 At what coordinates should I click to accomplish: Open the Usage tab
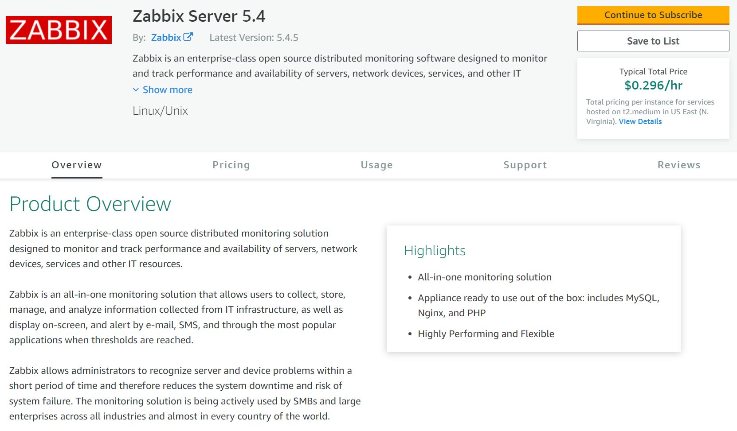(376, 165)
